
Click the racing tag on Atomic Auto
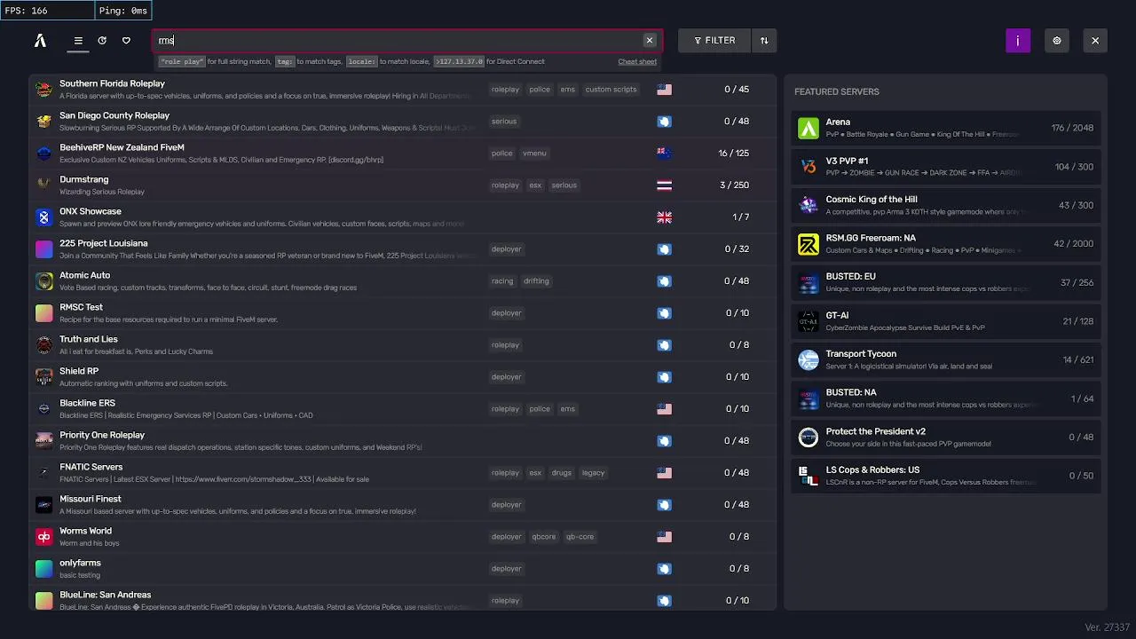502,281
